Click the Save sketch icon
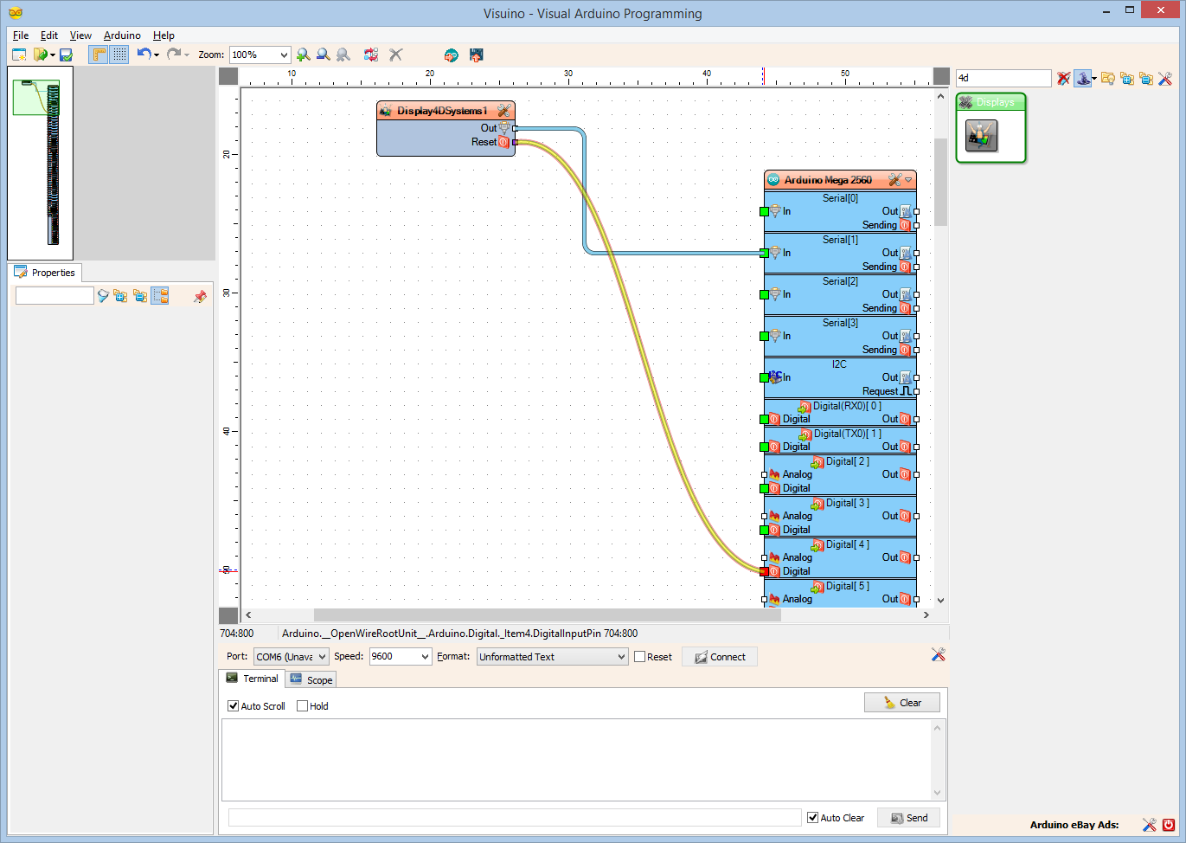The image size is (1186, 843). pos(65,54)
